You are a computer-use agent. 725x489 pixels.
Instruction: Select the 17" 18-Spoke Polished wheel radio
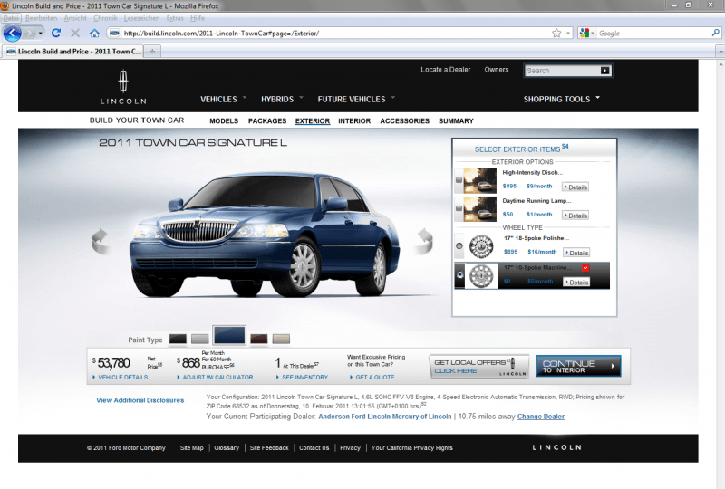(x=459, y=246)
